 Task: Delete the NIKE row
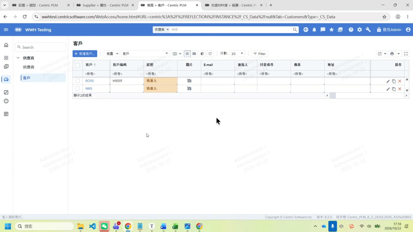[x=400, y=89]
